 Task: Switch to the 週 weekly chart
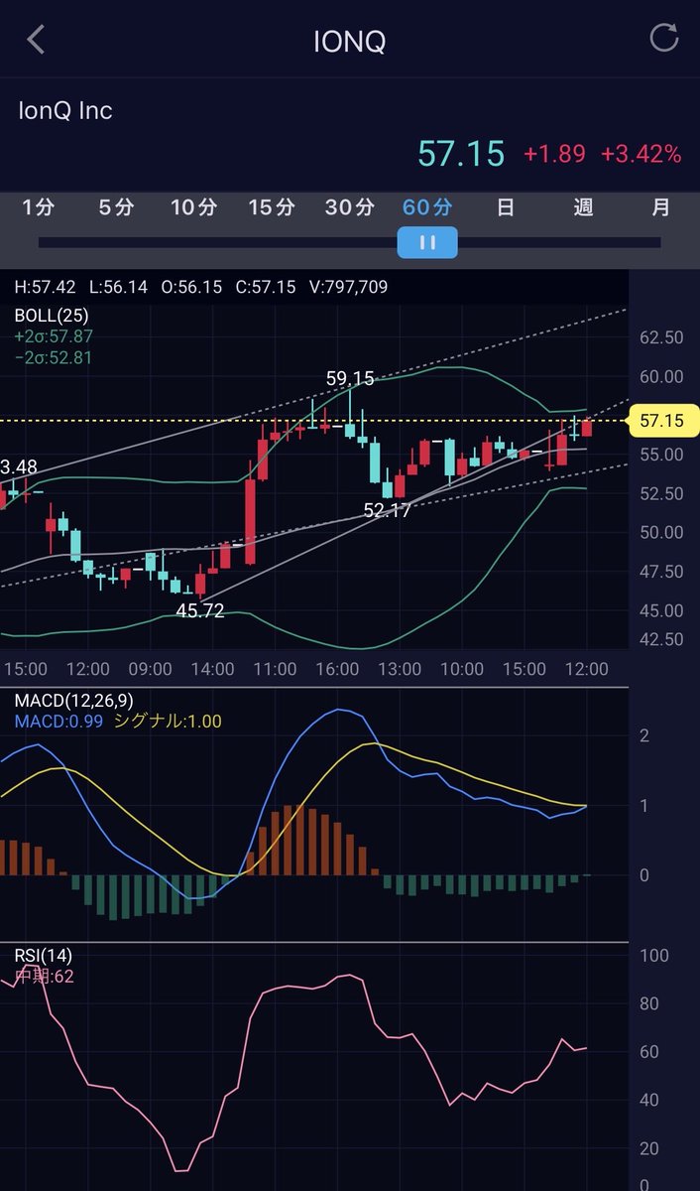(583, 207)
